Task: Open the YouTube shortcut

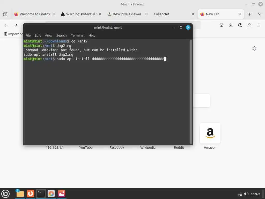Action: [x=86, y=147]
